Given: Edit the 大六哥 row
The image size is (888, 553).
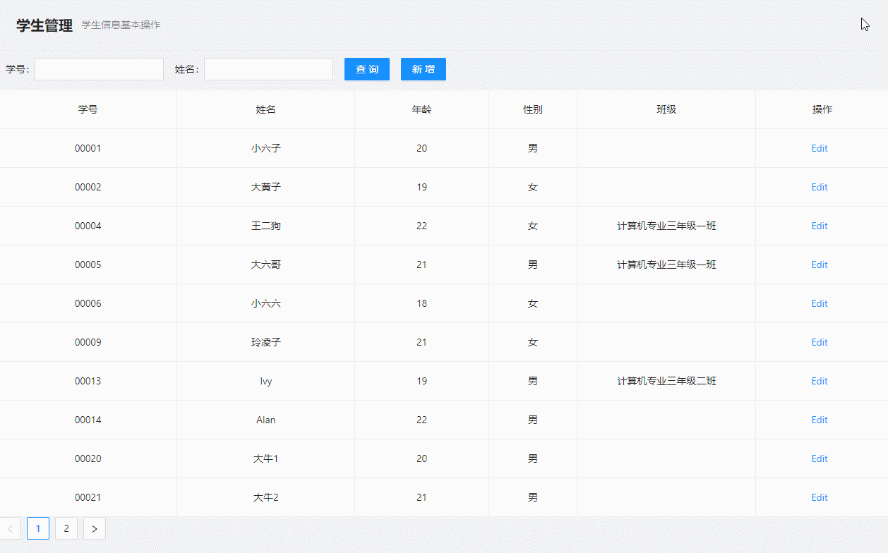Looking at the screenshot, I should [820, 265].
